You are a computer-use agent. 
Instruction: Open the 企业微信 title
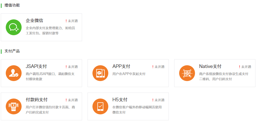click(x=34, y=21)
